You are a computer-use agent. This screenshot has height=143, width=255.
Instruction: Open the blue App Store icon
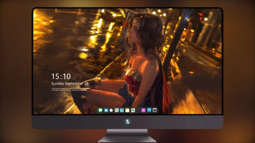coord(149,110)
